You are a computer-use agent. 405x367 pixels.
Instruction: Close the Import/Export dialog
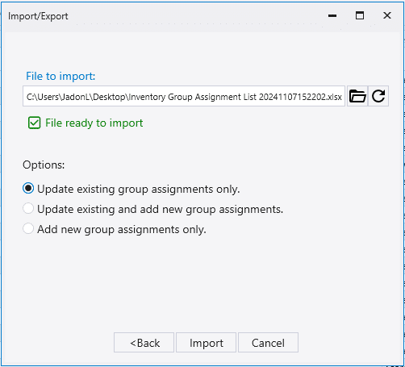tap(387, 15)
